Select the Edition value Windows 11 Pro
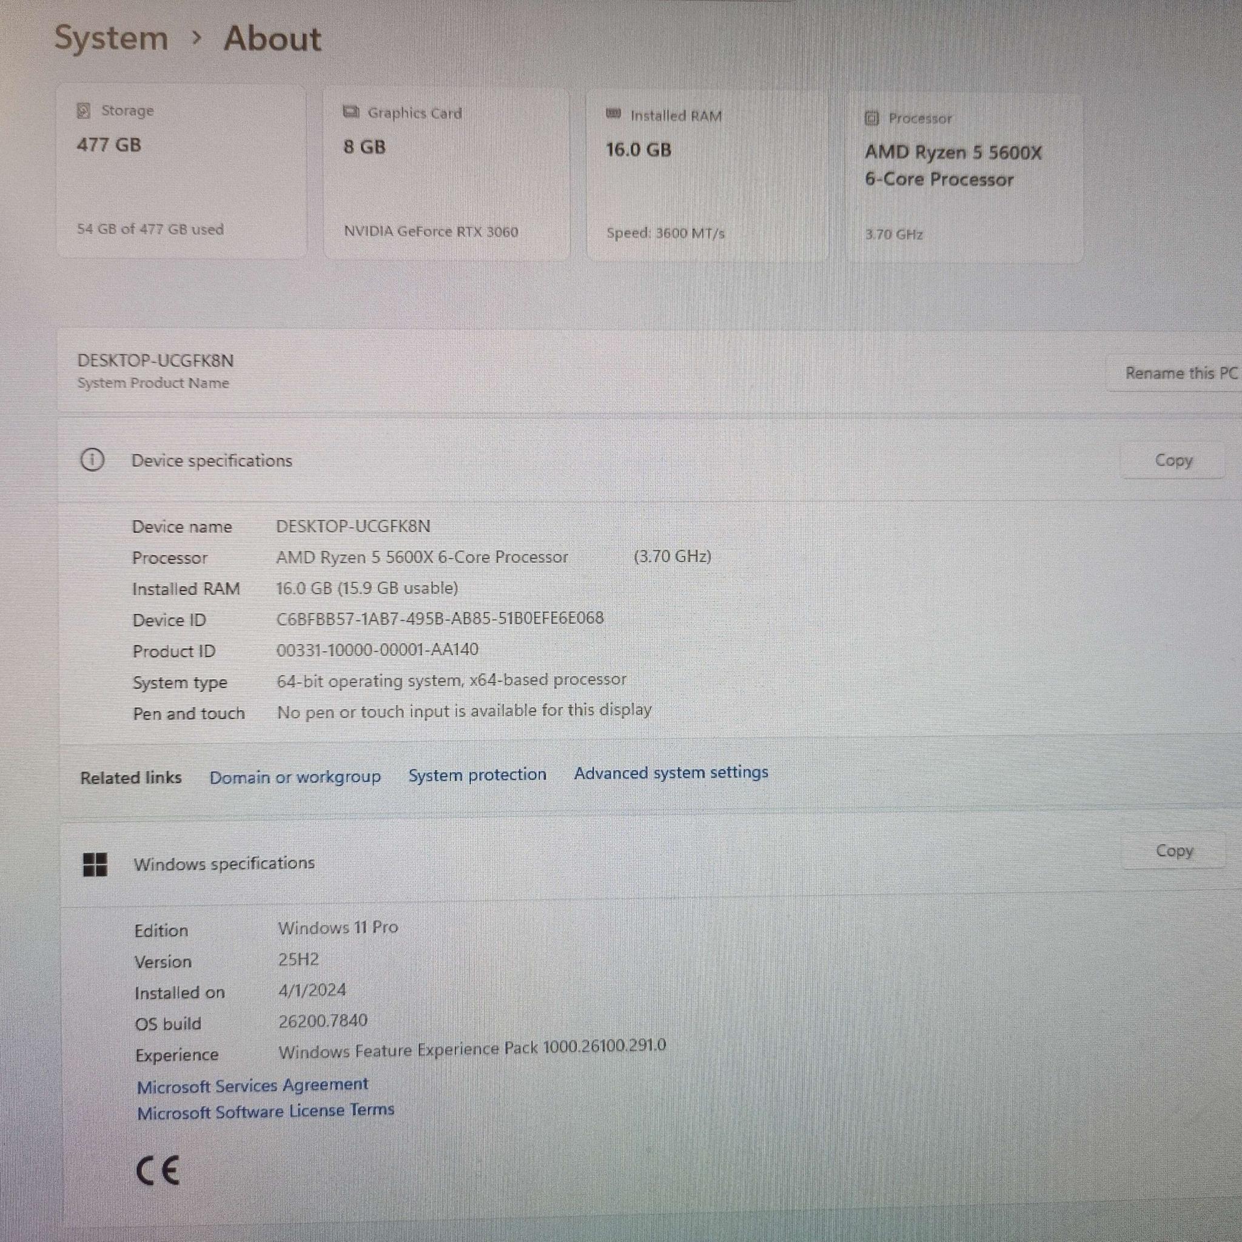The image size is (1242, 1242). coord(338,928)
